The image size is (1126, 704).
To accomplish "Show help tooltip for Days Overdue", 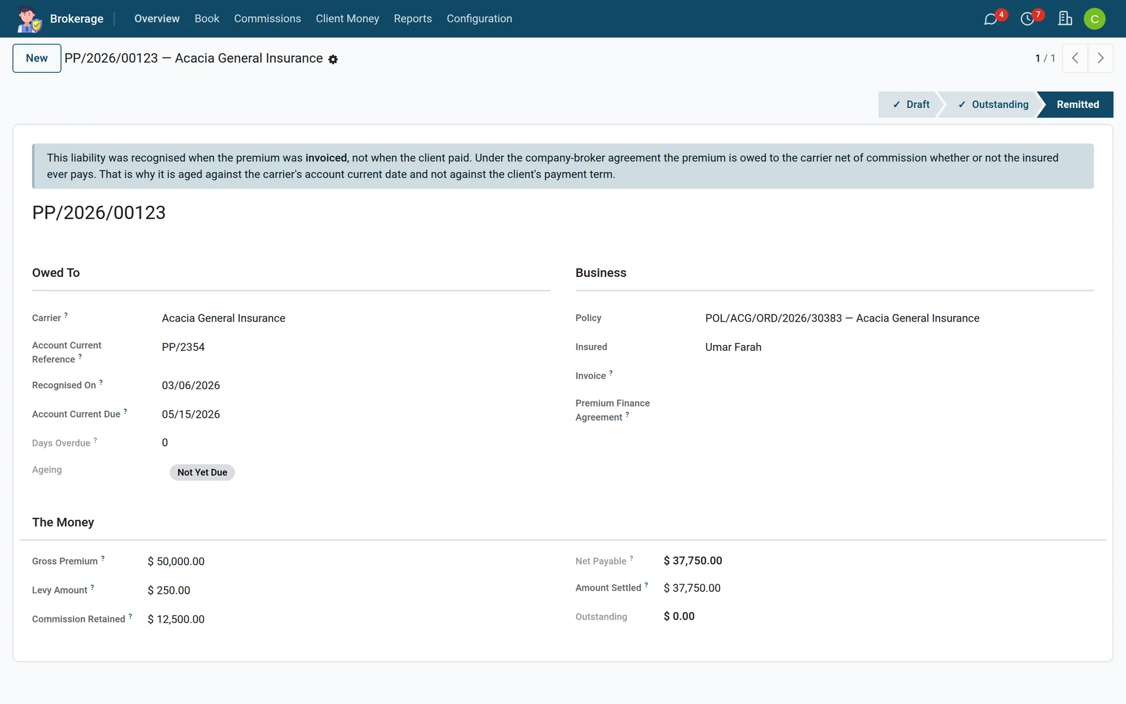I will click(x=95, y=440).
